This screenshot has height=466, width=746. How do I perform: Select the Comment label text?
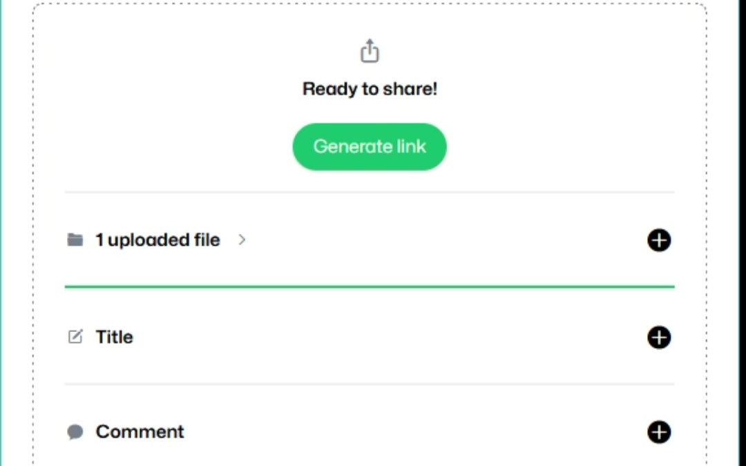(140, 432)
